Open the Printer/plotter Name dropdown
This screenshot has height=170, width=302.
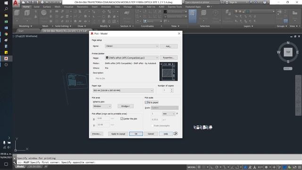click(132, 58)
